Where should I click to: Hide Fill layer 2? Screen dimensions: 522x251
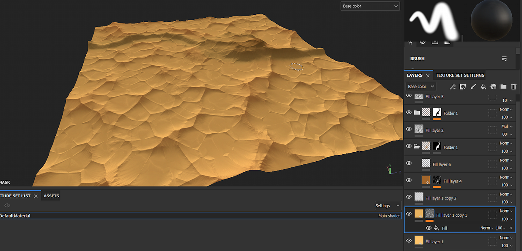tap(408, 129)
